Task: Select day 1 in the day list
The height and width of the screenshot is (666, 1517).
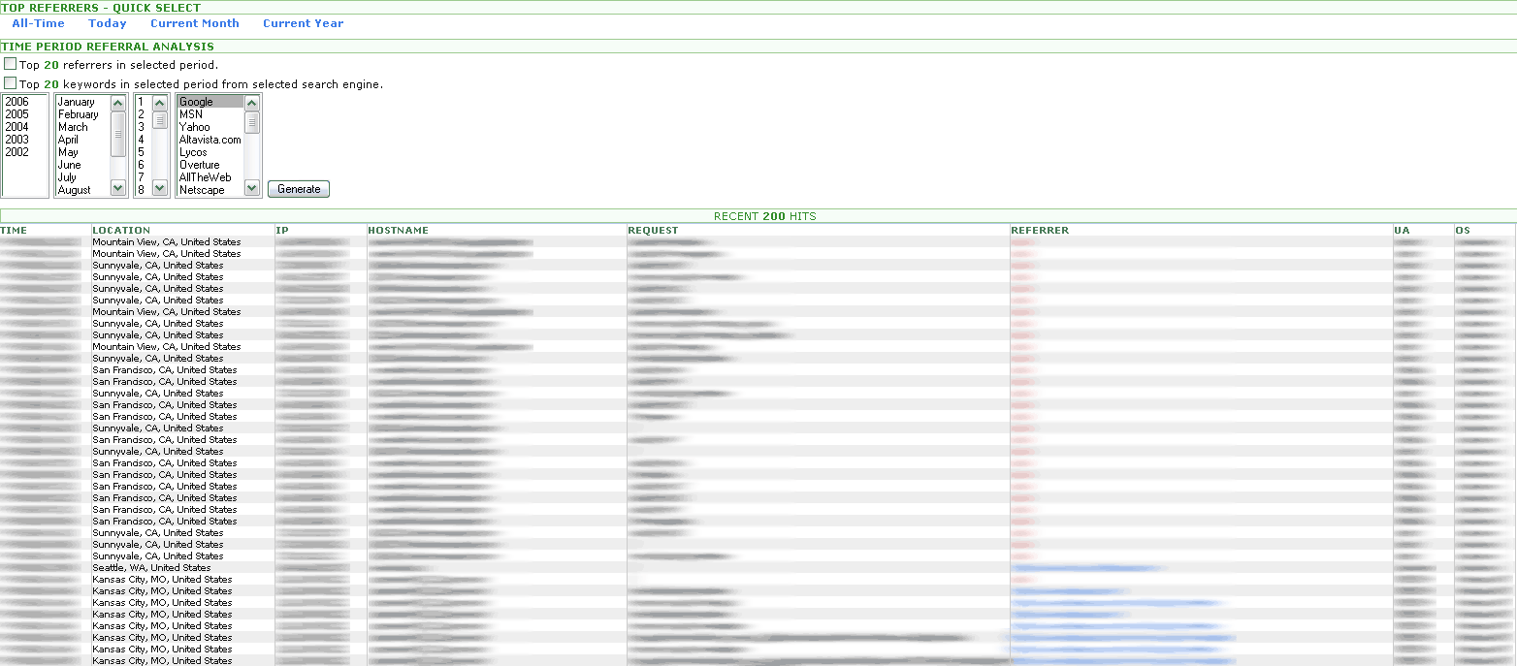Action: [x=144, y=102]
